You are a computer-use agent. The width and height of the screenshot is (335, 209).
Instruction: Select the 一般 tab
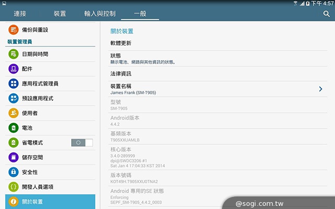coord(140,14)
